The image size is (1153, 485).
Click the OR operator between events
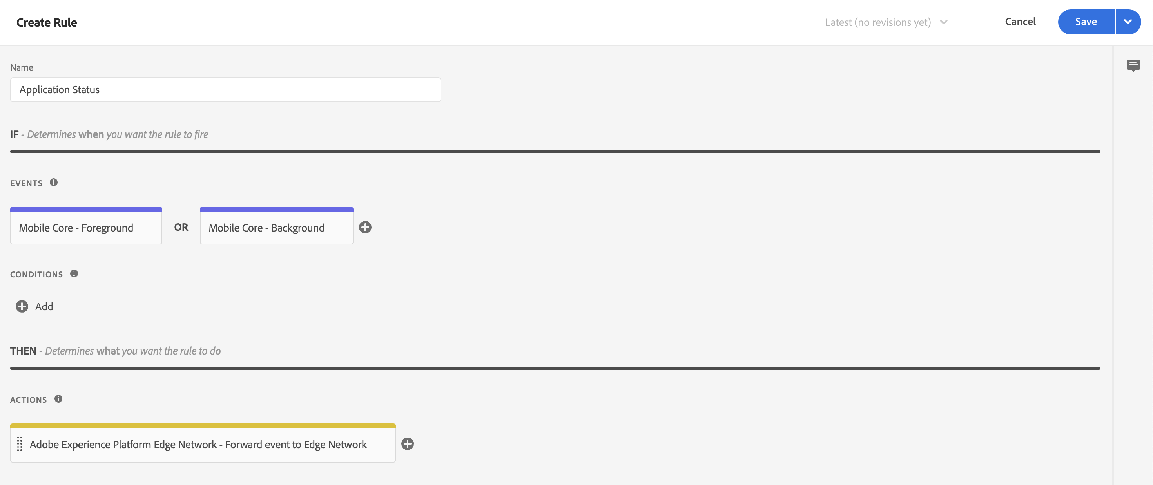181,227
